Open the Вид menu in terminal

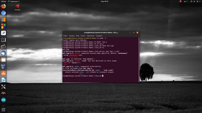pyautogui.click(x=78, y=36)
